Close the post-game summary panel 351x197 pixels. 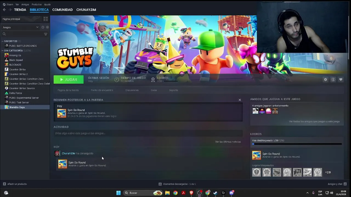point(240,100)
